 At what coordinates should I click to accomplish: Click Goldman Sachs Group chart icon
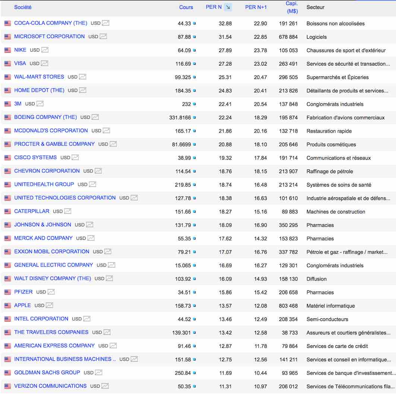98,372
